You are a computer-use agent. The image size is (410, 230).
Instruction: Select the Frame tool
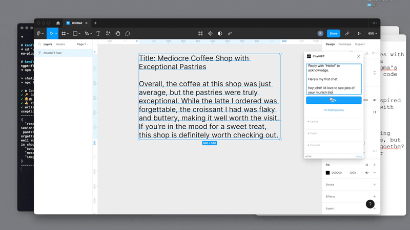63,33
